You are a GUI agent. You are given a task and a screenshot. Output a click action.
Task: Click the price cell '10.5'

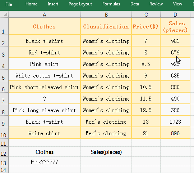coord(146,87)
